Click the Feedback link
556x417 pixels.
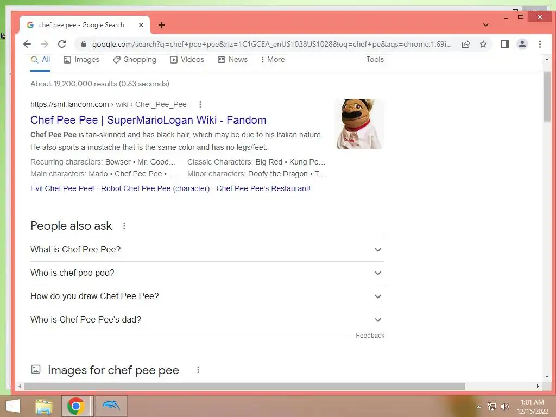click(x=370, y=336)
